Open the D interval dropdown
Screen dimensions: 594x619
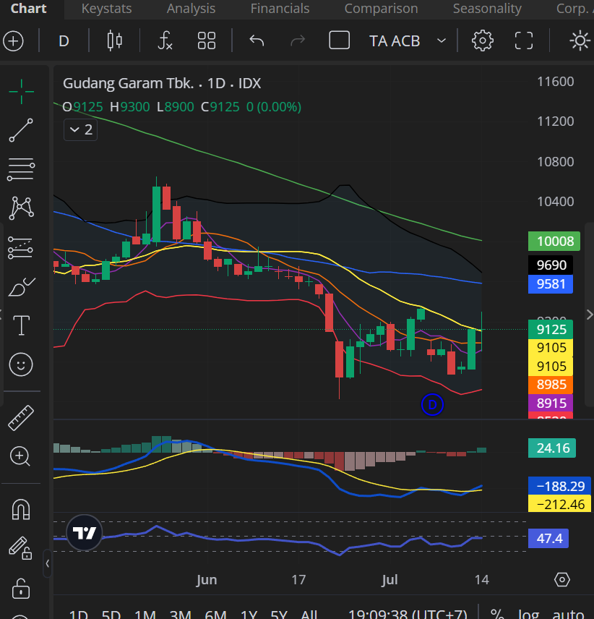(64, 41)
